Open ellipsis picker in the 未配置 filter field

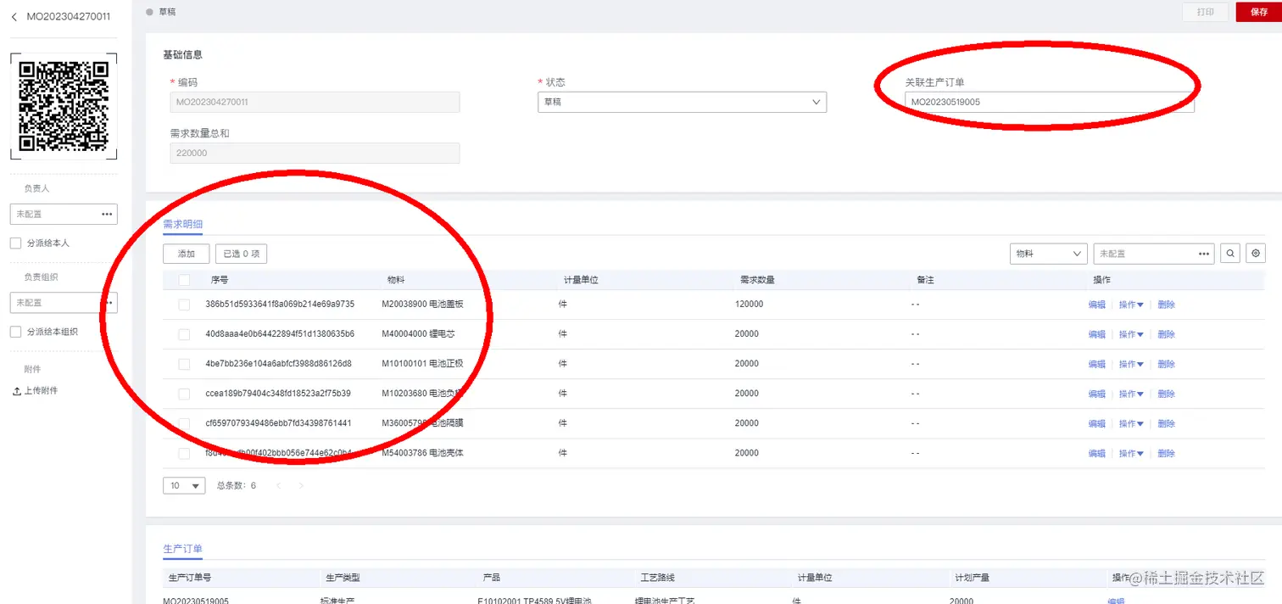[1204, 254]
